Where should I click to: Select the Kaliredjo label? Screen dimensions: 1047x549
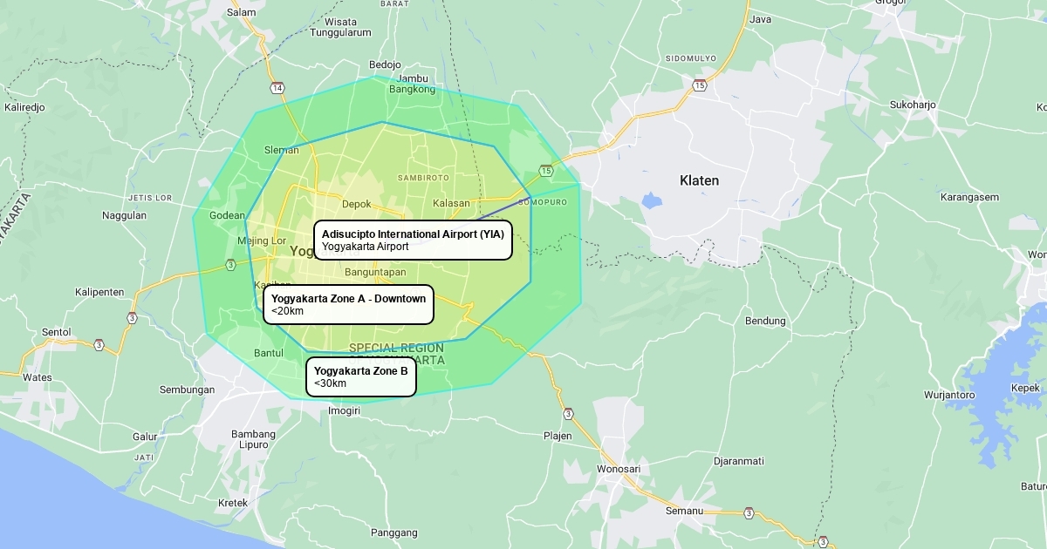24,107
